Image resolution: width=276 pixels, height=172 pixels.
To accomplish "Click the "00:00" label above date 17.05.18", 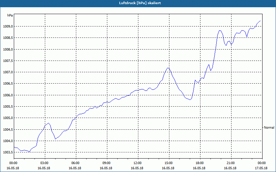I will tap(262, 163).
